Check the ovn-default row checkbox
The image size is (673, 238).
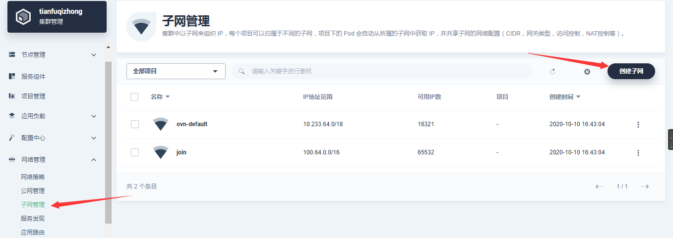(x=134, y=124)
